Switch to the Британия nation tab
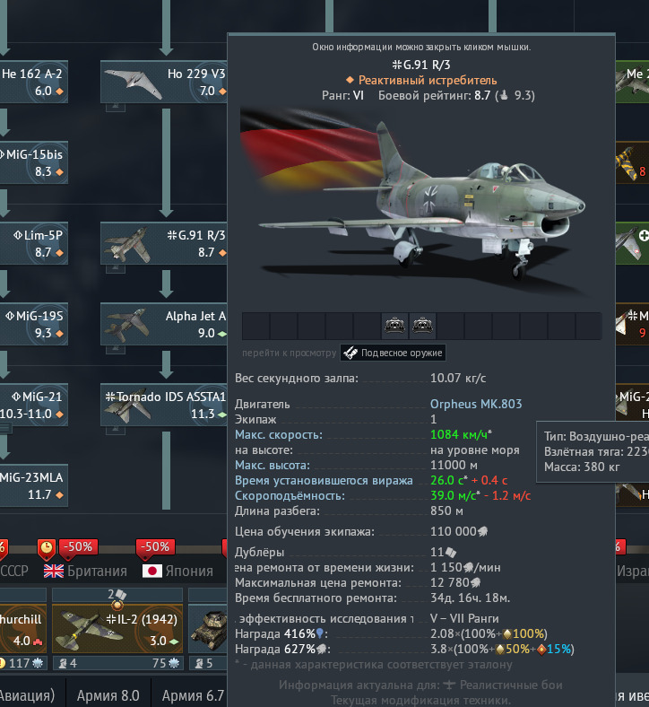 (x=85, y=571)
